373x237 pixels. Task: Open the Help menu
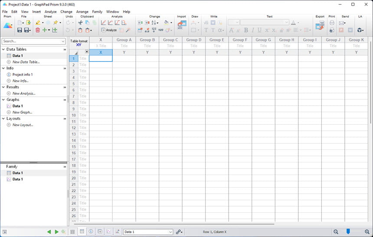(127, 12)
